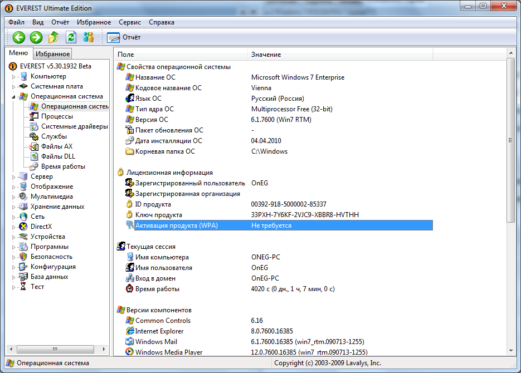This screenshot has height=373, width=521.
Task: Expand the Мультимедиа tree node
Action: [x=13, y=197]
